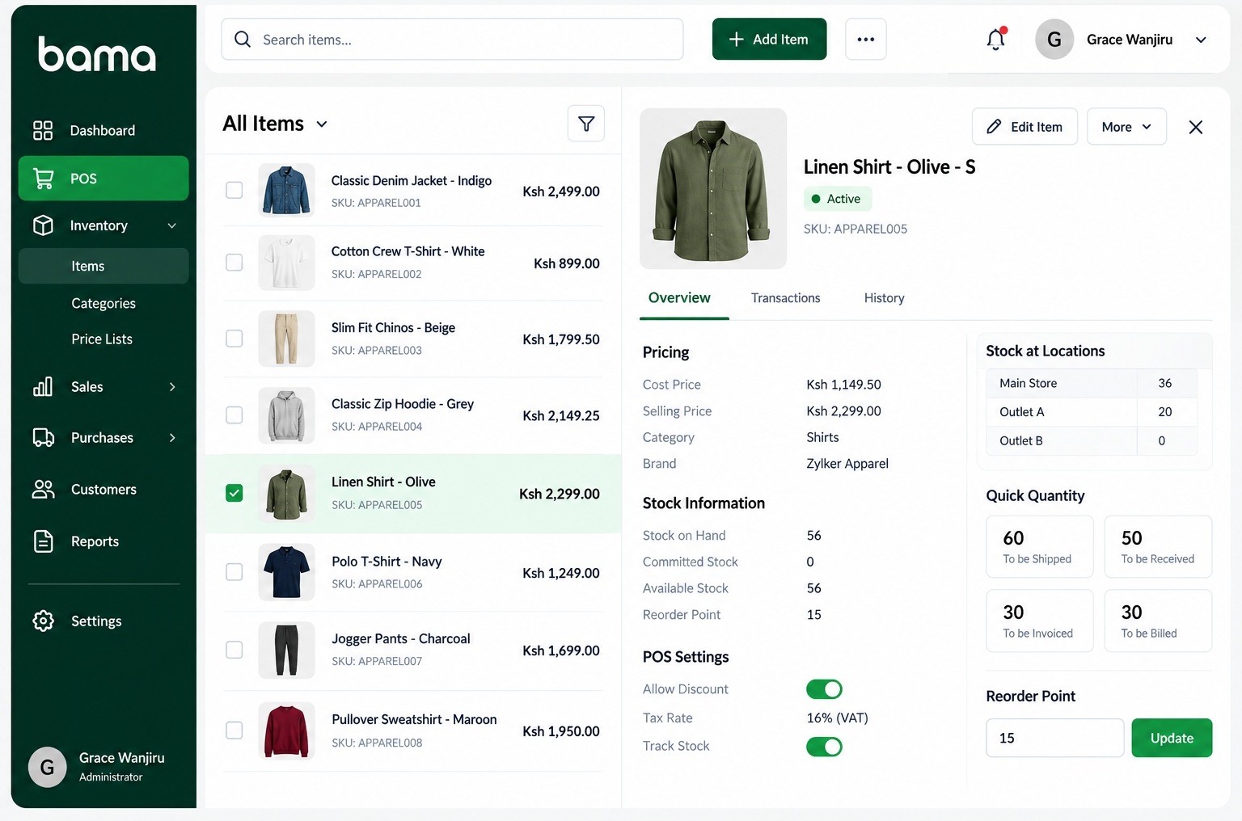Open the Dashboard grid icon
The width and height of the screenshot is (1242, 821).
pyautogui.click(x=43, y=130)
